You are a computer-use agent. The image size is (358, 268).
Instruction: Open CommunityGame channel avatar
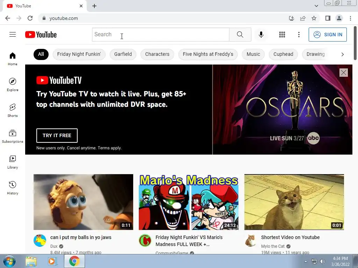pos(145,240)
